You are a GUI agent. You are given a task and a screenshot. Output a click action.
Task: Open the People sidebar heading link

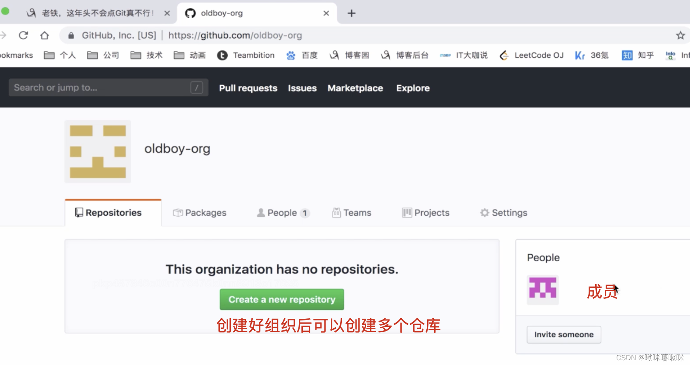coord(543,257)
